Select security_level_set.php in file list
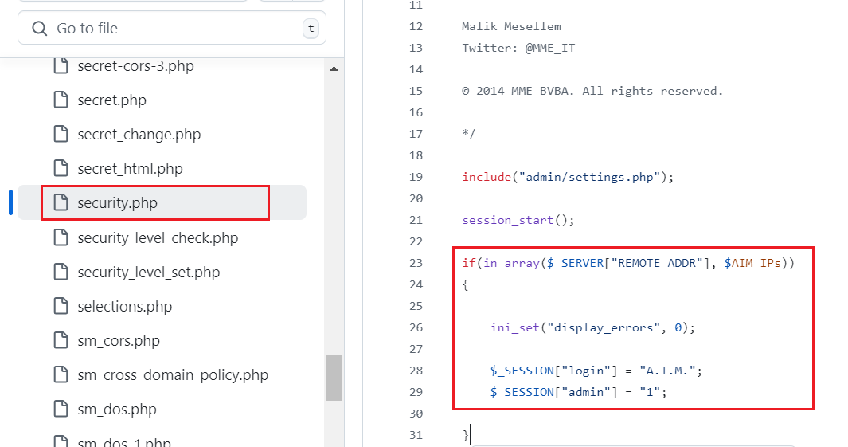The width and height of the screenshot is (848, 447). coord(148,273)
